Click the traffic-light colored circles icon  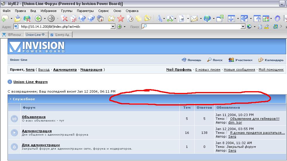click(x=266, y=18)
